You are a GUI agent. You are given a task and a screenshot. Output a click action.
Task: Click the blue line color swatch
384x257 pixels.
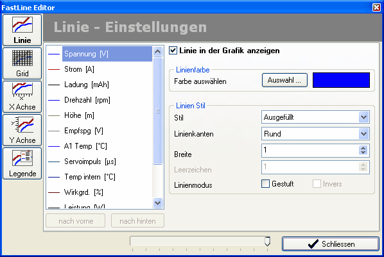(x=341, y=80)
